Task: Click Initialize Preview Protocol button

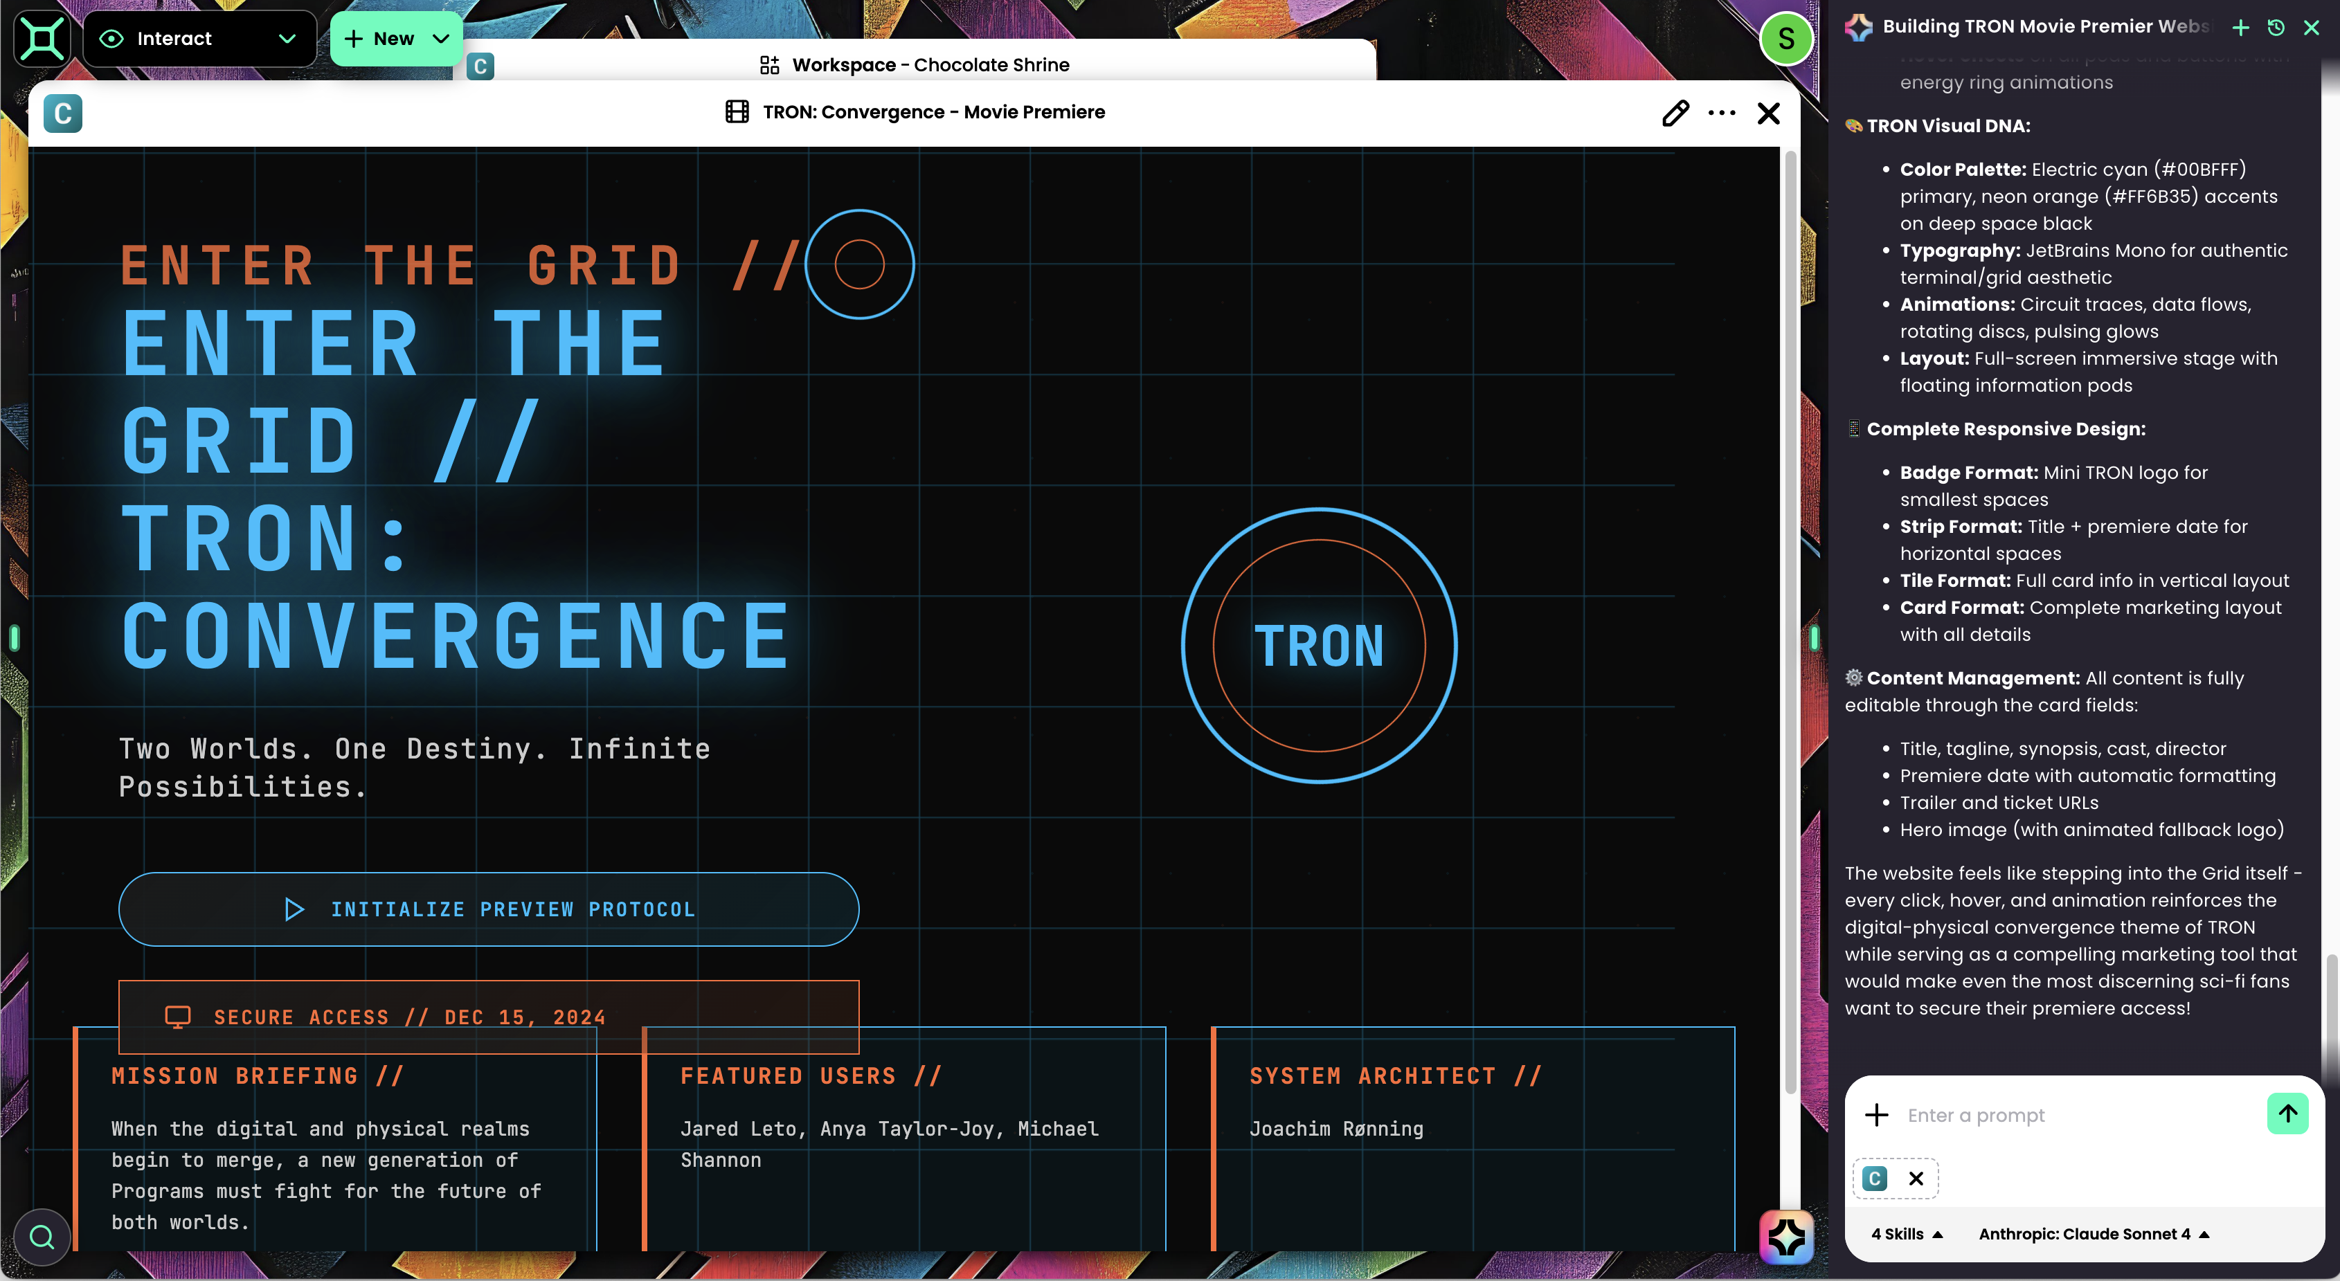Action: pos(489,909)
